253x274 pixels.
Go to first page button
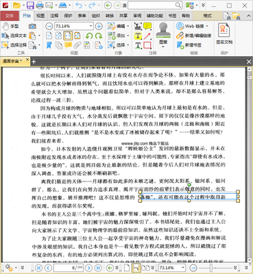click(x=38, y=268)
